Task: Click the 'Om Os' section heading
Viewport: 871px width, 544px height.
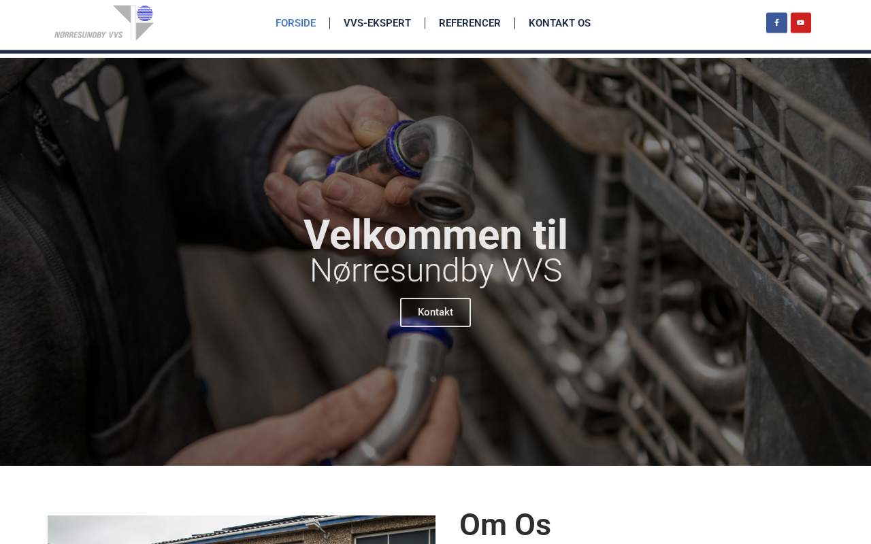Action: point(505,525)
